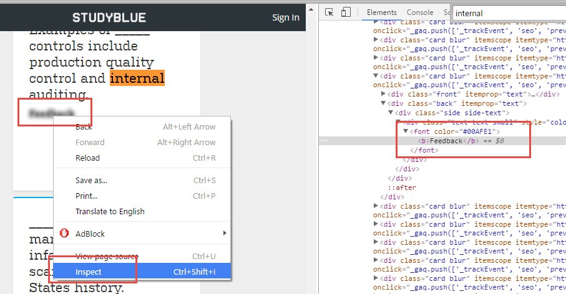The image size is (566, 294).
Task: Click the orange highlighted word 'internal' on the flashcard
Action: pyautogui.click(x=137, y=78)
